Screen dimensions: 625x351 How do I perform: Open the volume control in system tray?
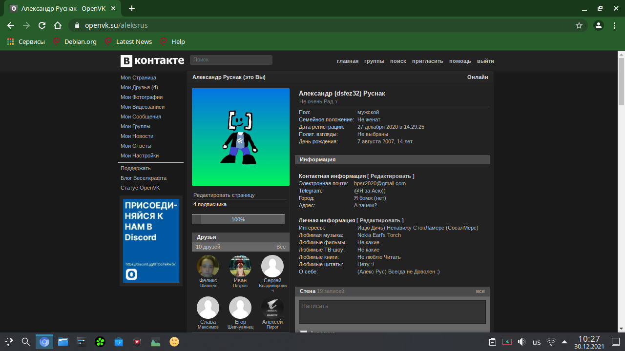coord(521,342)
